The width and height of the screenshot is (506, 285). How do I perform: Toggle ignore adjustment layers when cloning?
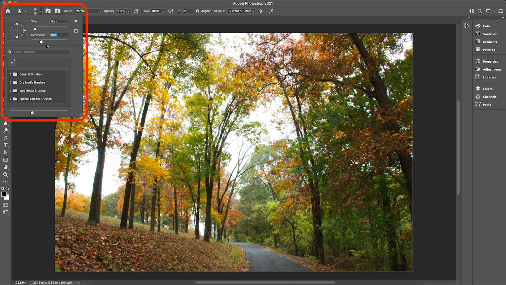pyautogui.click(x=260, y=11)
